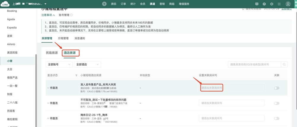Click the search magnifier button
297x127 pixels.
(284, 64)
